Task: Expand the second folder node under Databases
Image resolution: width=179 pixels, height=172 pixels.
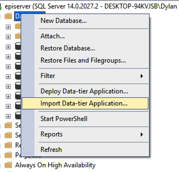Action: [8, 37]
